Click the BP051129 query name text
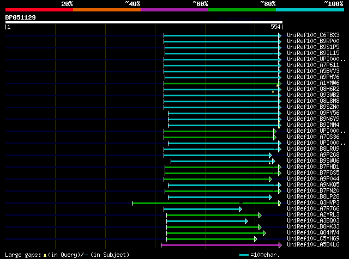349x259 pixels. point(21,17)
